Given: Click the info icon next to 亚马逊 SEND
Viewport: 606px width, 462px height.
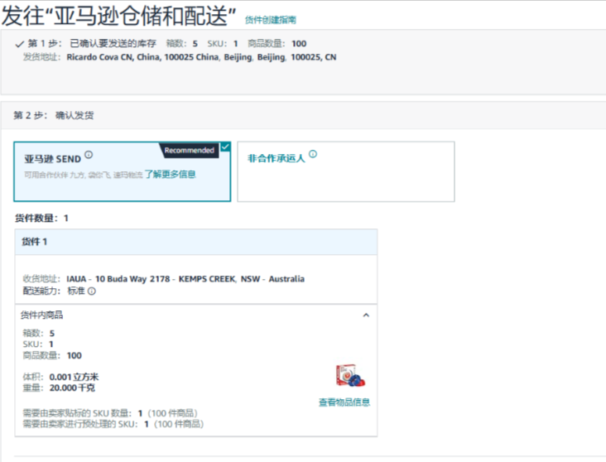Looking at the screenshot, I should pos(89,155).
